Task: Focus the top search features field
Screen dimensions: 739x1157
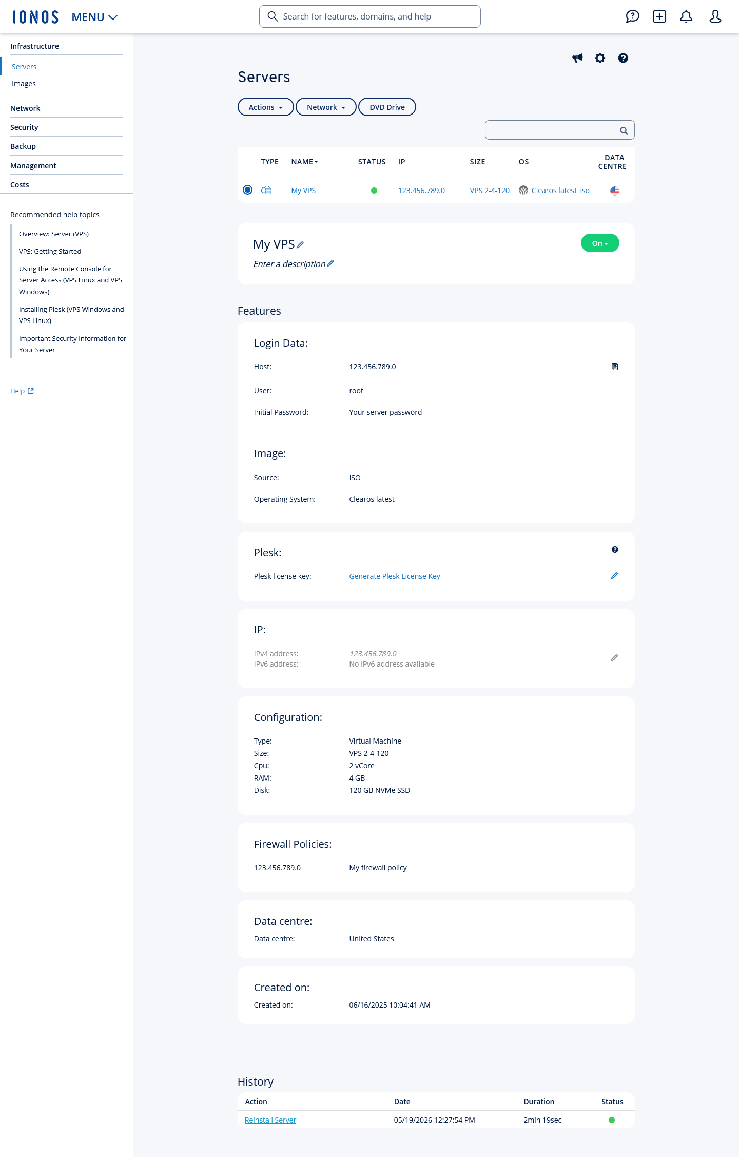Action: click(370, 16)
